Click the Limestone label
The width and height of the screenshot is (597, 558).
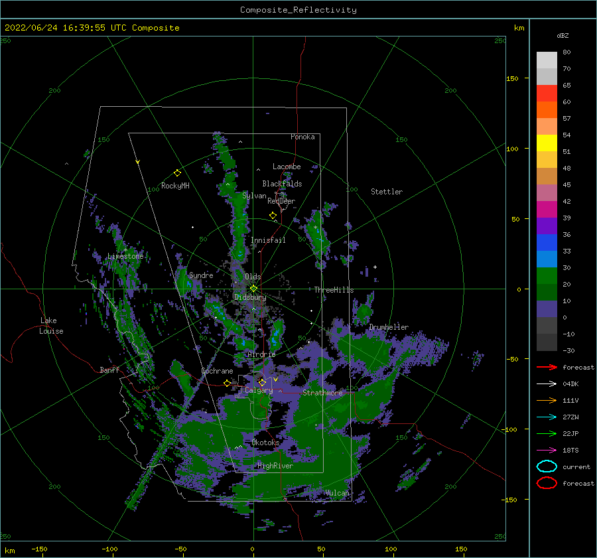(x=125, y=256)
